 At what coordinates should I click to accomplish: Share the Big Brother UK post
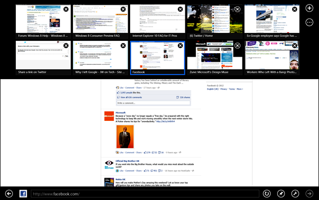click(x=139, y=171)
